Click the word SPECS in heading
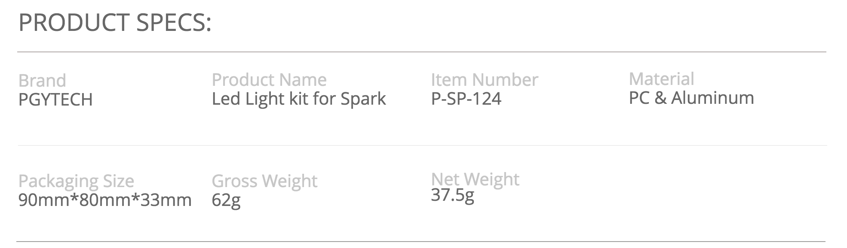Viewport: 847px width, 248px height. (x=174, y=23)
